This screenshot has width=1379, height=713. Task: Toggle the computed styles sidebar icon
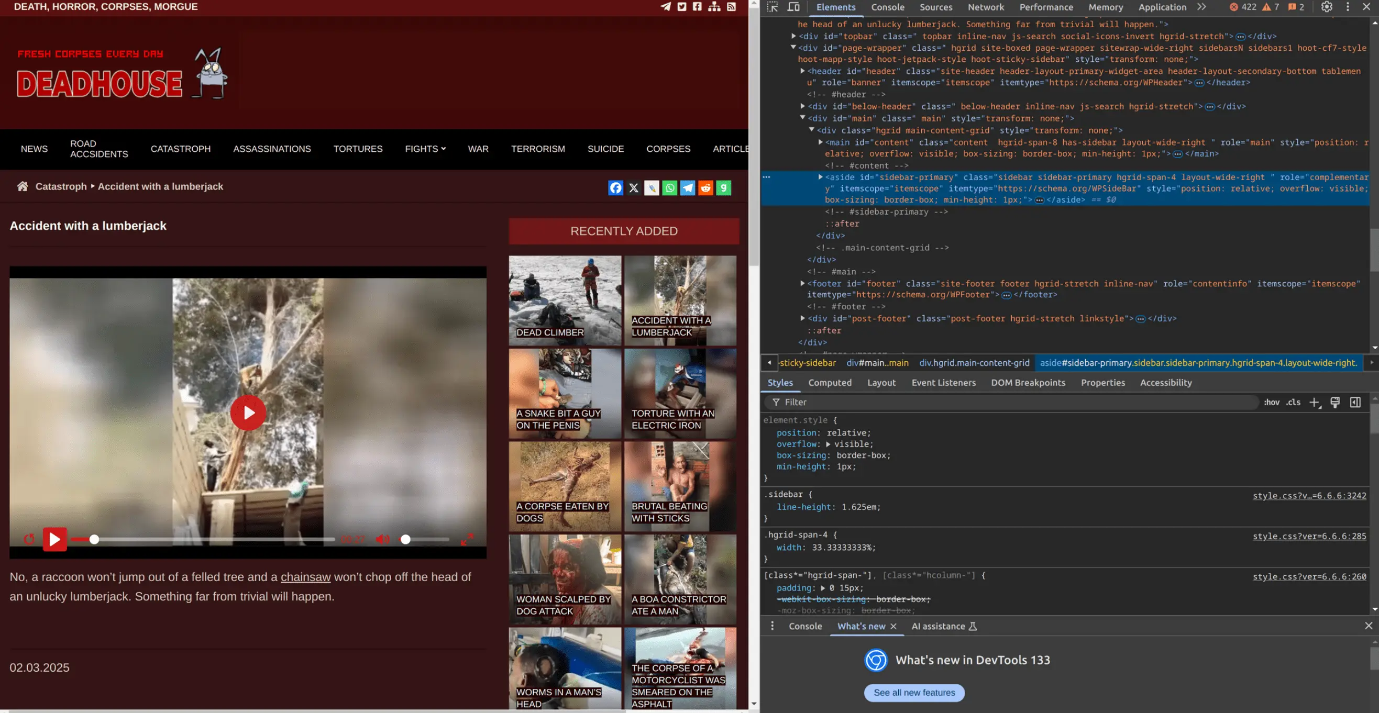tap(1355, 402)
